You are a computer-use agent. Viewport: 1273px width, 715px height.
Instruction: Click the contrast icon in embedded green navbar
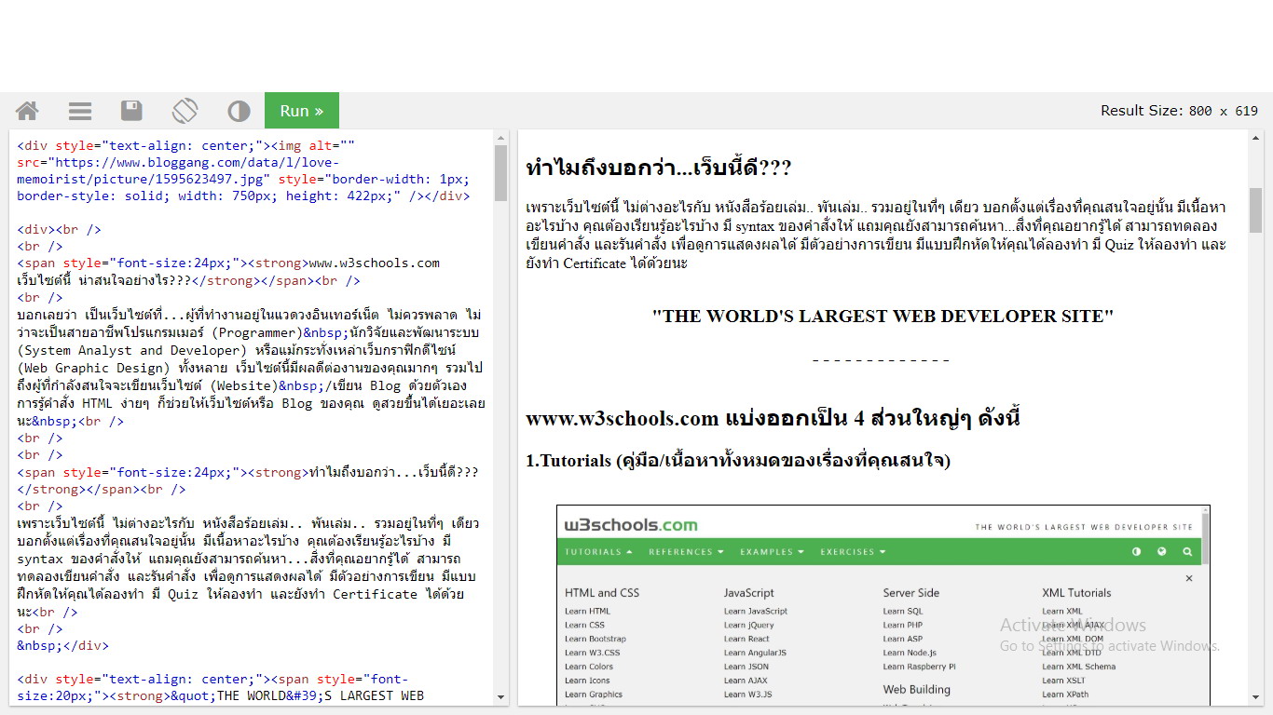click(x=1136, y=552)
